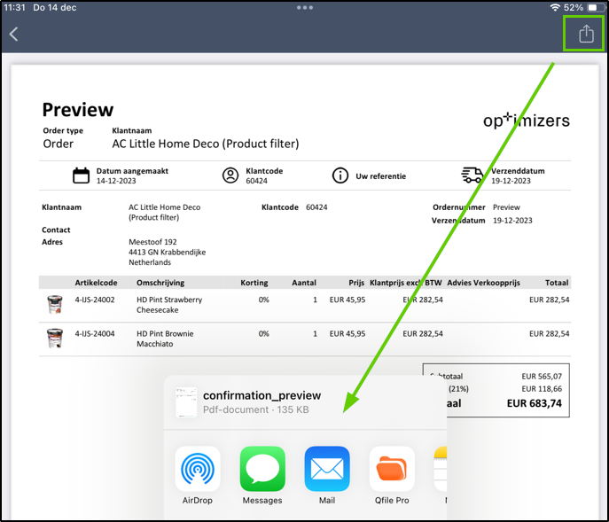Tap the HD Pint Strawberry Cheesecake description

(169, 305)
